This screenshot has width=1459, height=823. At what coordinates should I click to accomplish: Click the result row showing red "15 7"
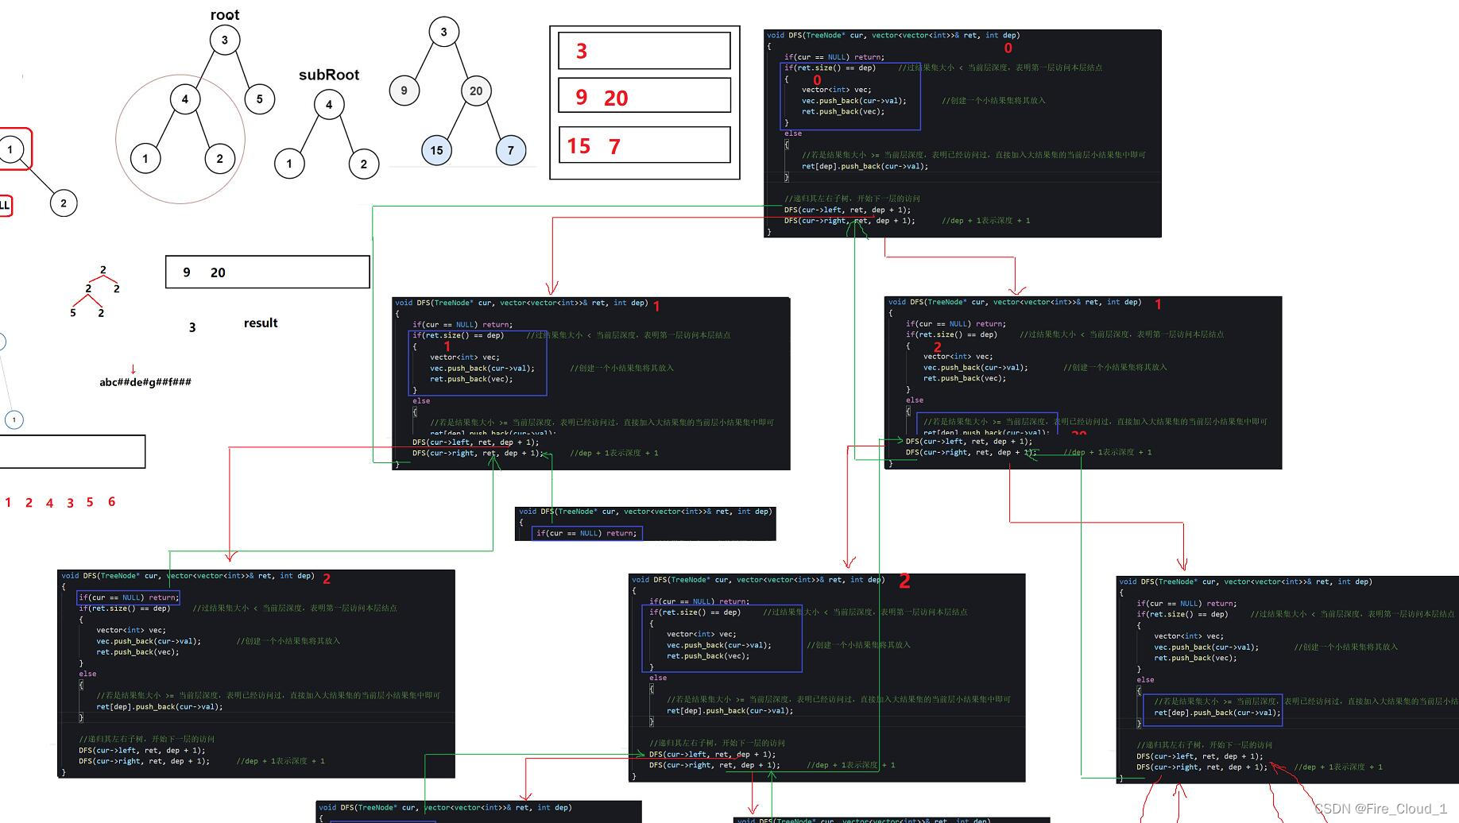tap(644, 145)
